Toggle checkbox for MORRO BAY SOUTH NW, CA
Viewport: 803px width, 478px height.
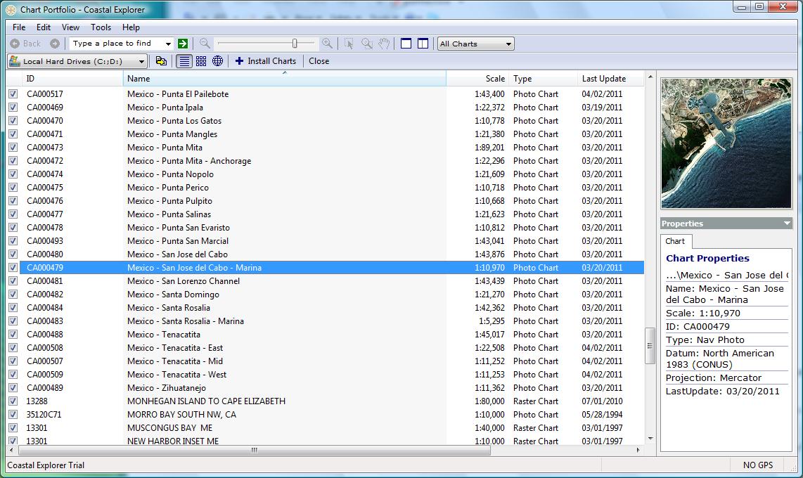[x=13, y=415]
